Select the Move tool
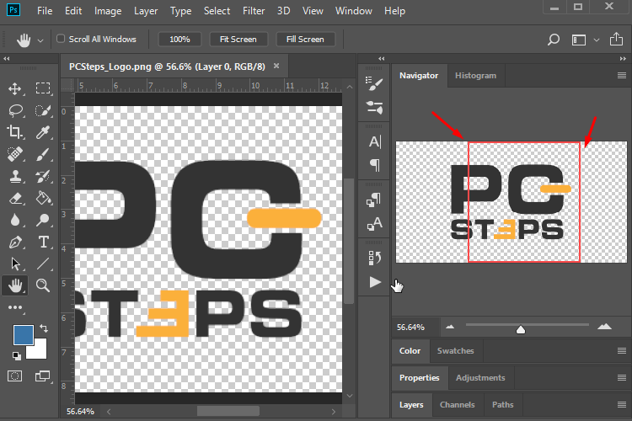Screen dimensions: 632x421 pos(15,88)
